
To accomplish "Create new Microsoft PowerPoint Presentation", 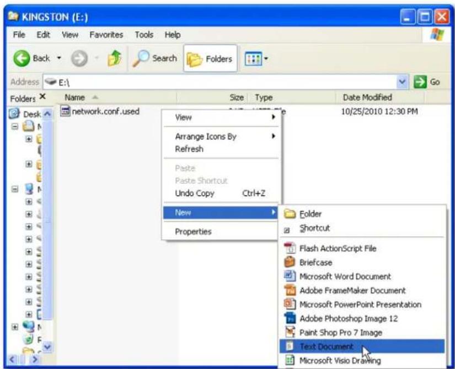I will point(362,305).
